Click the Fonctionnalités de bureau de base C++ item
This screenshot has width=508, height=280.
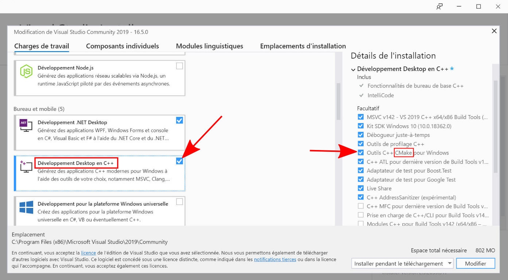(415, 86)
